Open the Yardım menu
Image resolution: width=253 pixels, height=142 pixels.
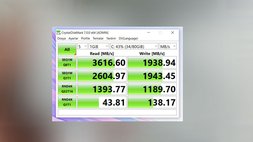111,38
